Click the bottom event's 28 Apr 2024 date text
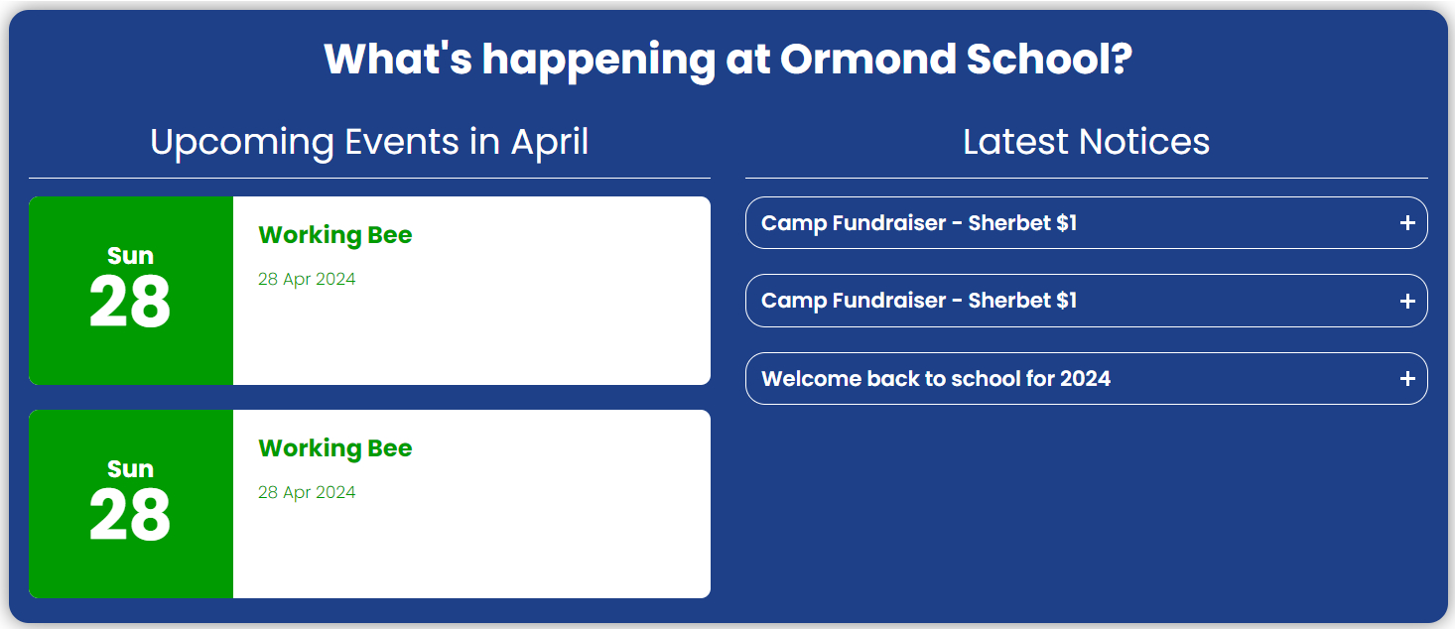The image size is (1455, 629). pyautogui.click(x=307, y=492)
